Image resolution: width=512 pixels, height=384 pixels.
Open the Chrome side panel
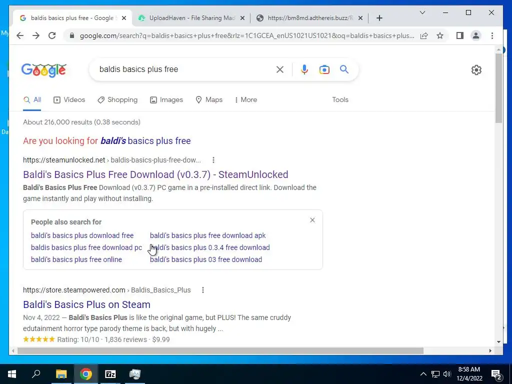(x=460, y=35)
